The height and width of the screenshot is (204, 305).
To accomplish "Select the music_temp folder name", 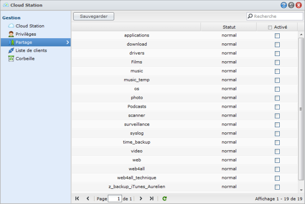I will [x=136, y=80].
